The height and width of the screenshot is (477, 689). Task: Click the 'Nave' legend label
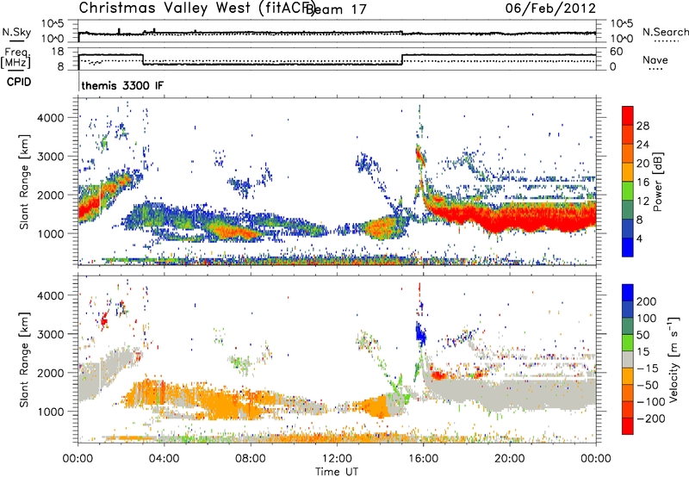tap(655, 59)
